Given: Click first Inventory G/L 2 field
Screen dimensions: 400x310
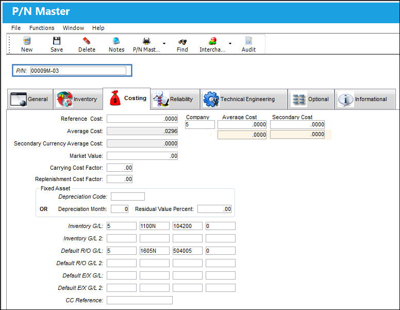Looking at the screenshot, I should pyautogui.click(x=122, y=238).
